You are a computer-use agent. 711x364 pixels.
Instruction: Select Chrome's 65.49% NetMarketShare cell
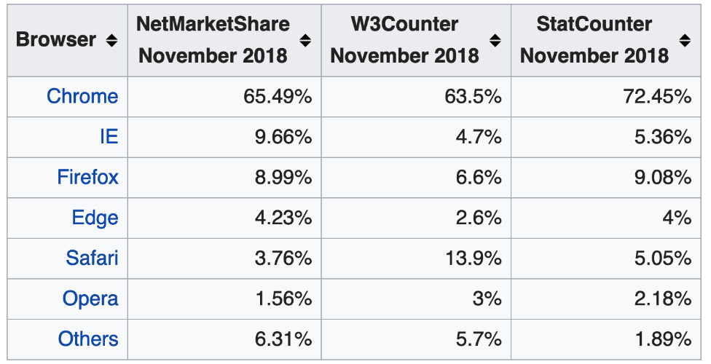pos(278,96)
